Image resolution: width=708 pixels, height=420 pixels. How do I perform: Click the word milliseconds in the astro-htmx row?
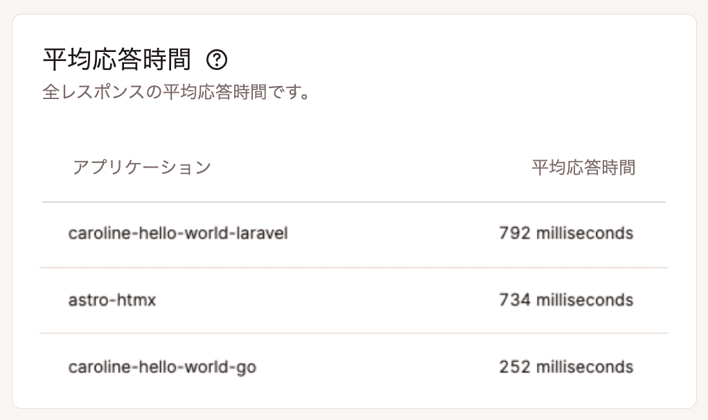pos(585,300)
